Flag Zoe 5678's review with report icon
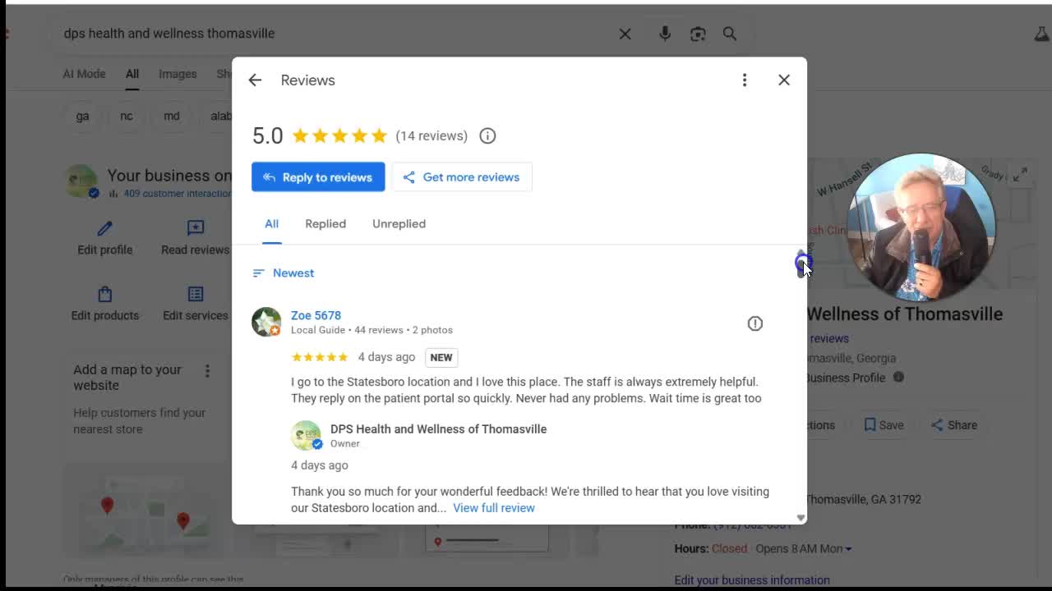1052x591 pixels. [x=754, y=323]
